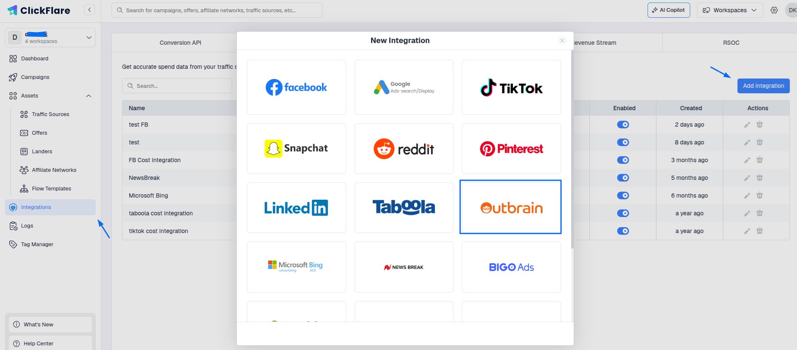Click the ClickFlare logo
This screenshot has width=797, height=350.
[x=39, y=10]
